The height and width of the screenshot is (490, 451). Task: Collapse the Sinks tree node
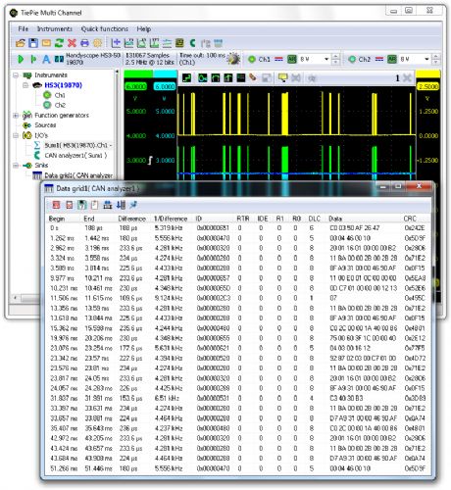16,166
